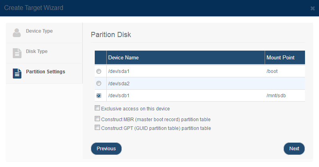The height and width of the screenshot is (167, 319).
Task: Click the Disk Type document icon
Action: coord(17,53)
